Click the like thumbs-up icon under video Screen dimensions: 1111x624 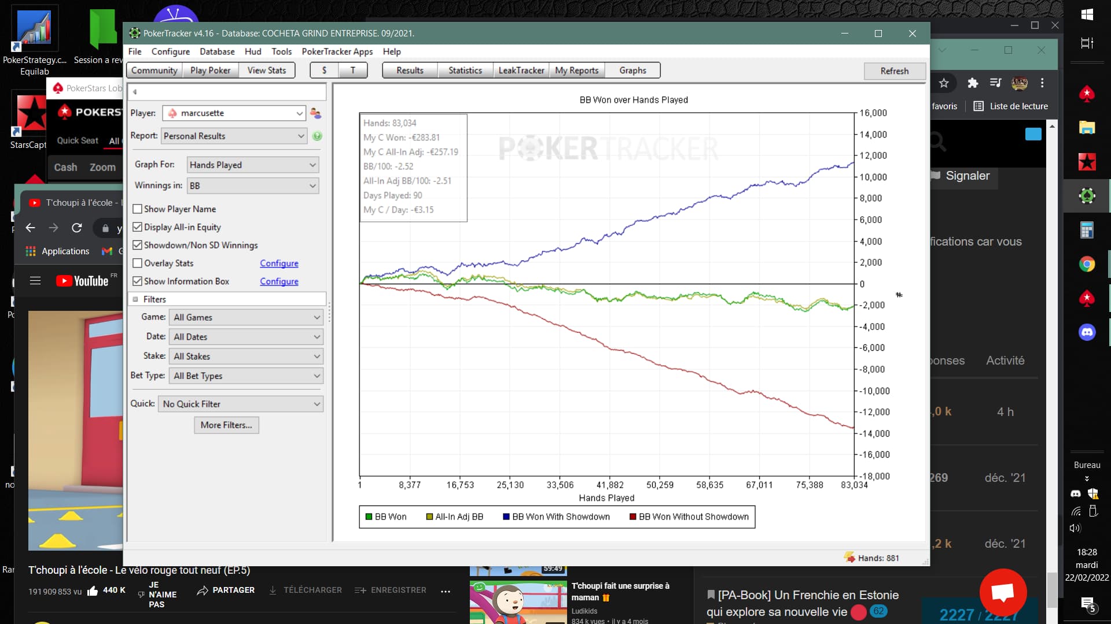pyautogui.click(x=93, y=590)
